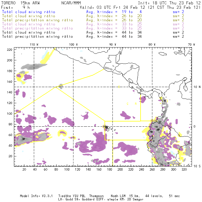Click the purple "Total cloud mixing ratio" legend row
202x202 pixels.
tap(29, 24)
